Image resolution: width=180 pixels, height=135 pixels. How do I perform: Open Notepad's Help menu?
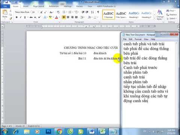(x=153, y=39)
